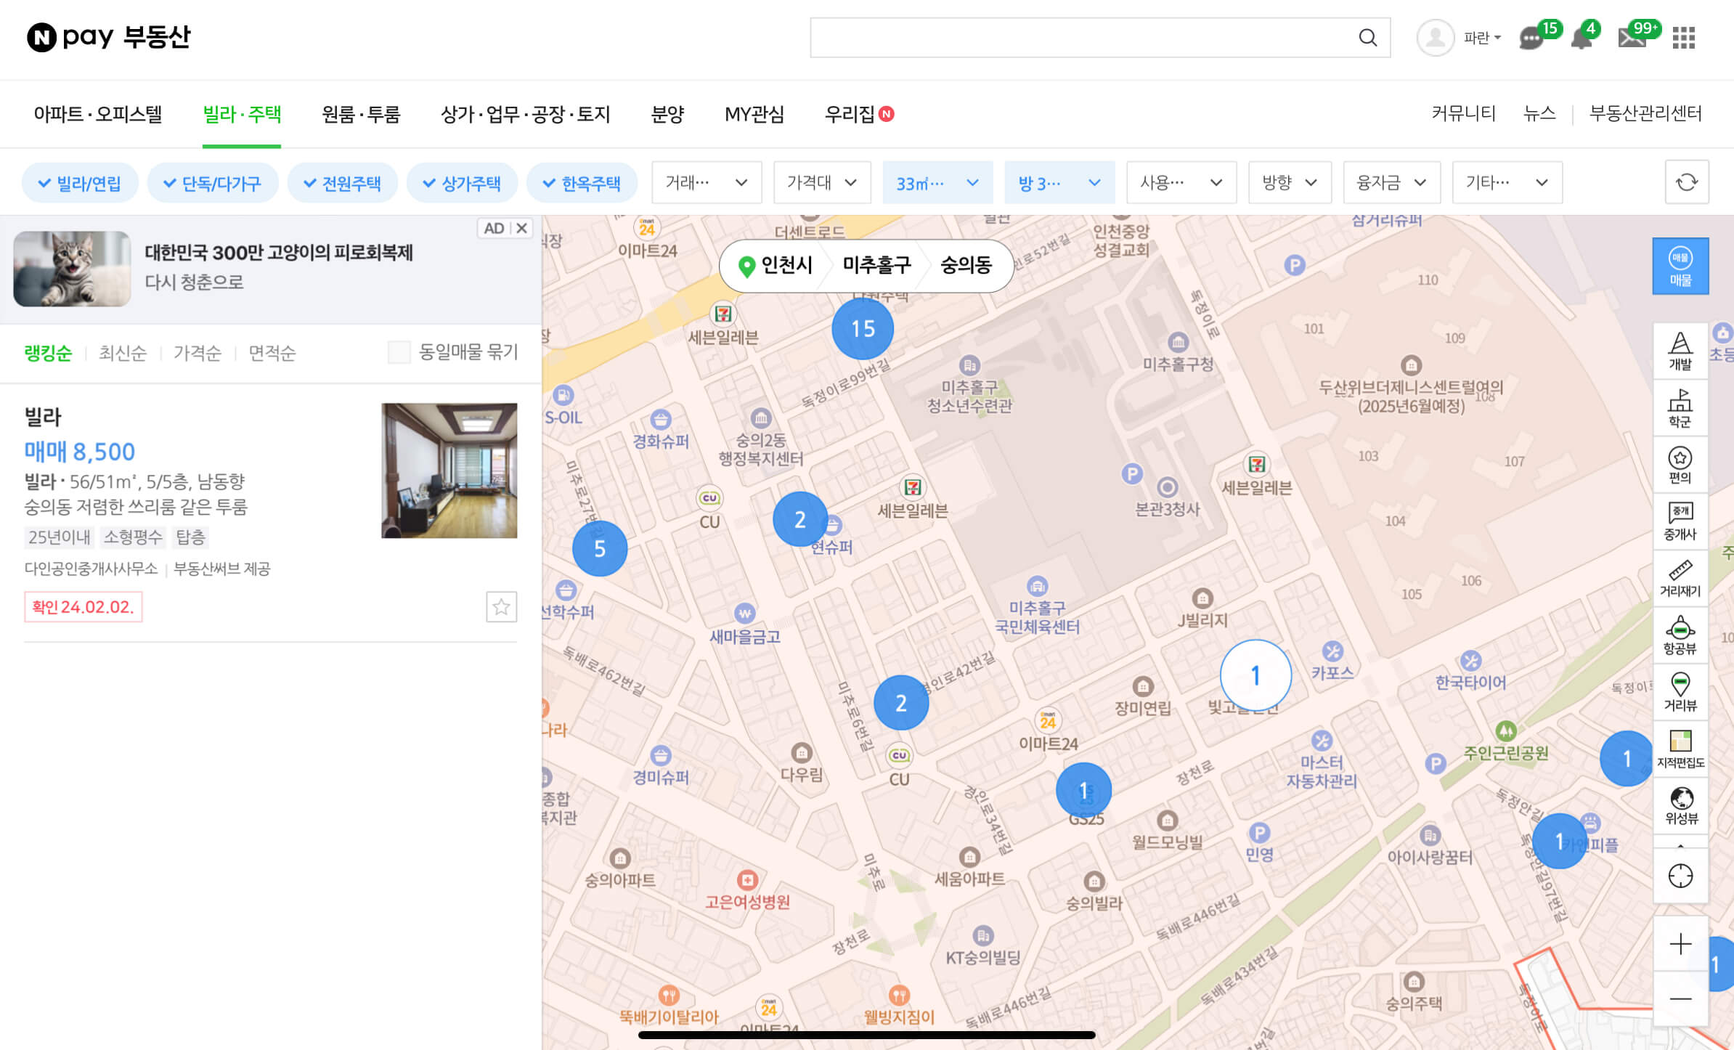Viewport: 1734px width, 1050px height.
Task: Open the school district (학군) icon
Action: [x=1680, y=407]
